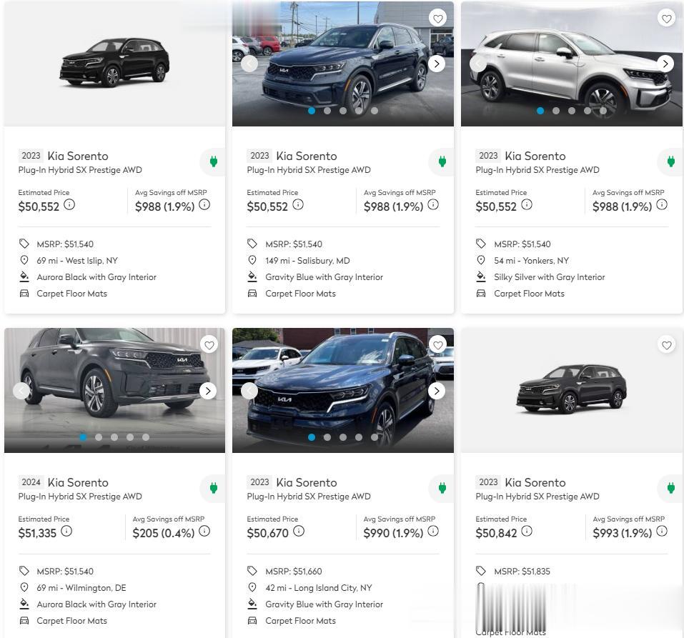Show next photo of Silky Silver Sorento
Image resolution: width=684 pixels, height=638 pixels.
665,64
